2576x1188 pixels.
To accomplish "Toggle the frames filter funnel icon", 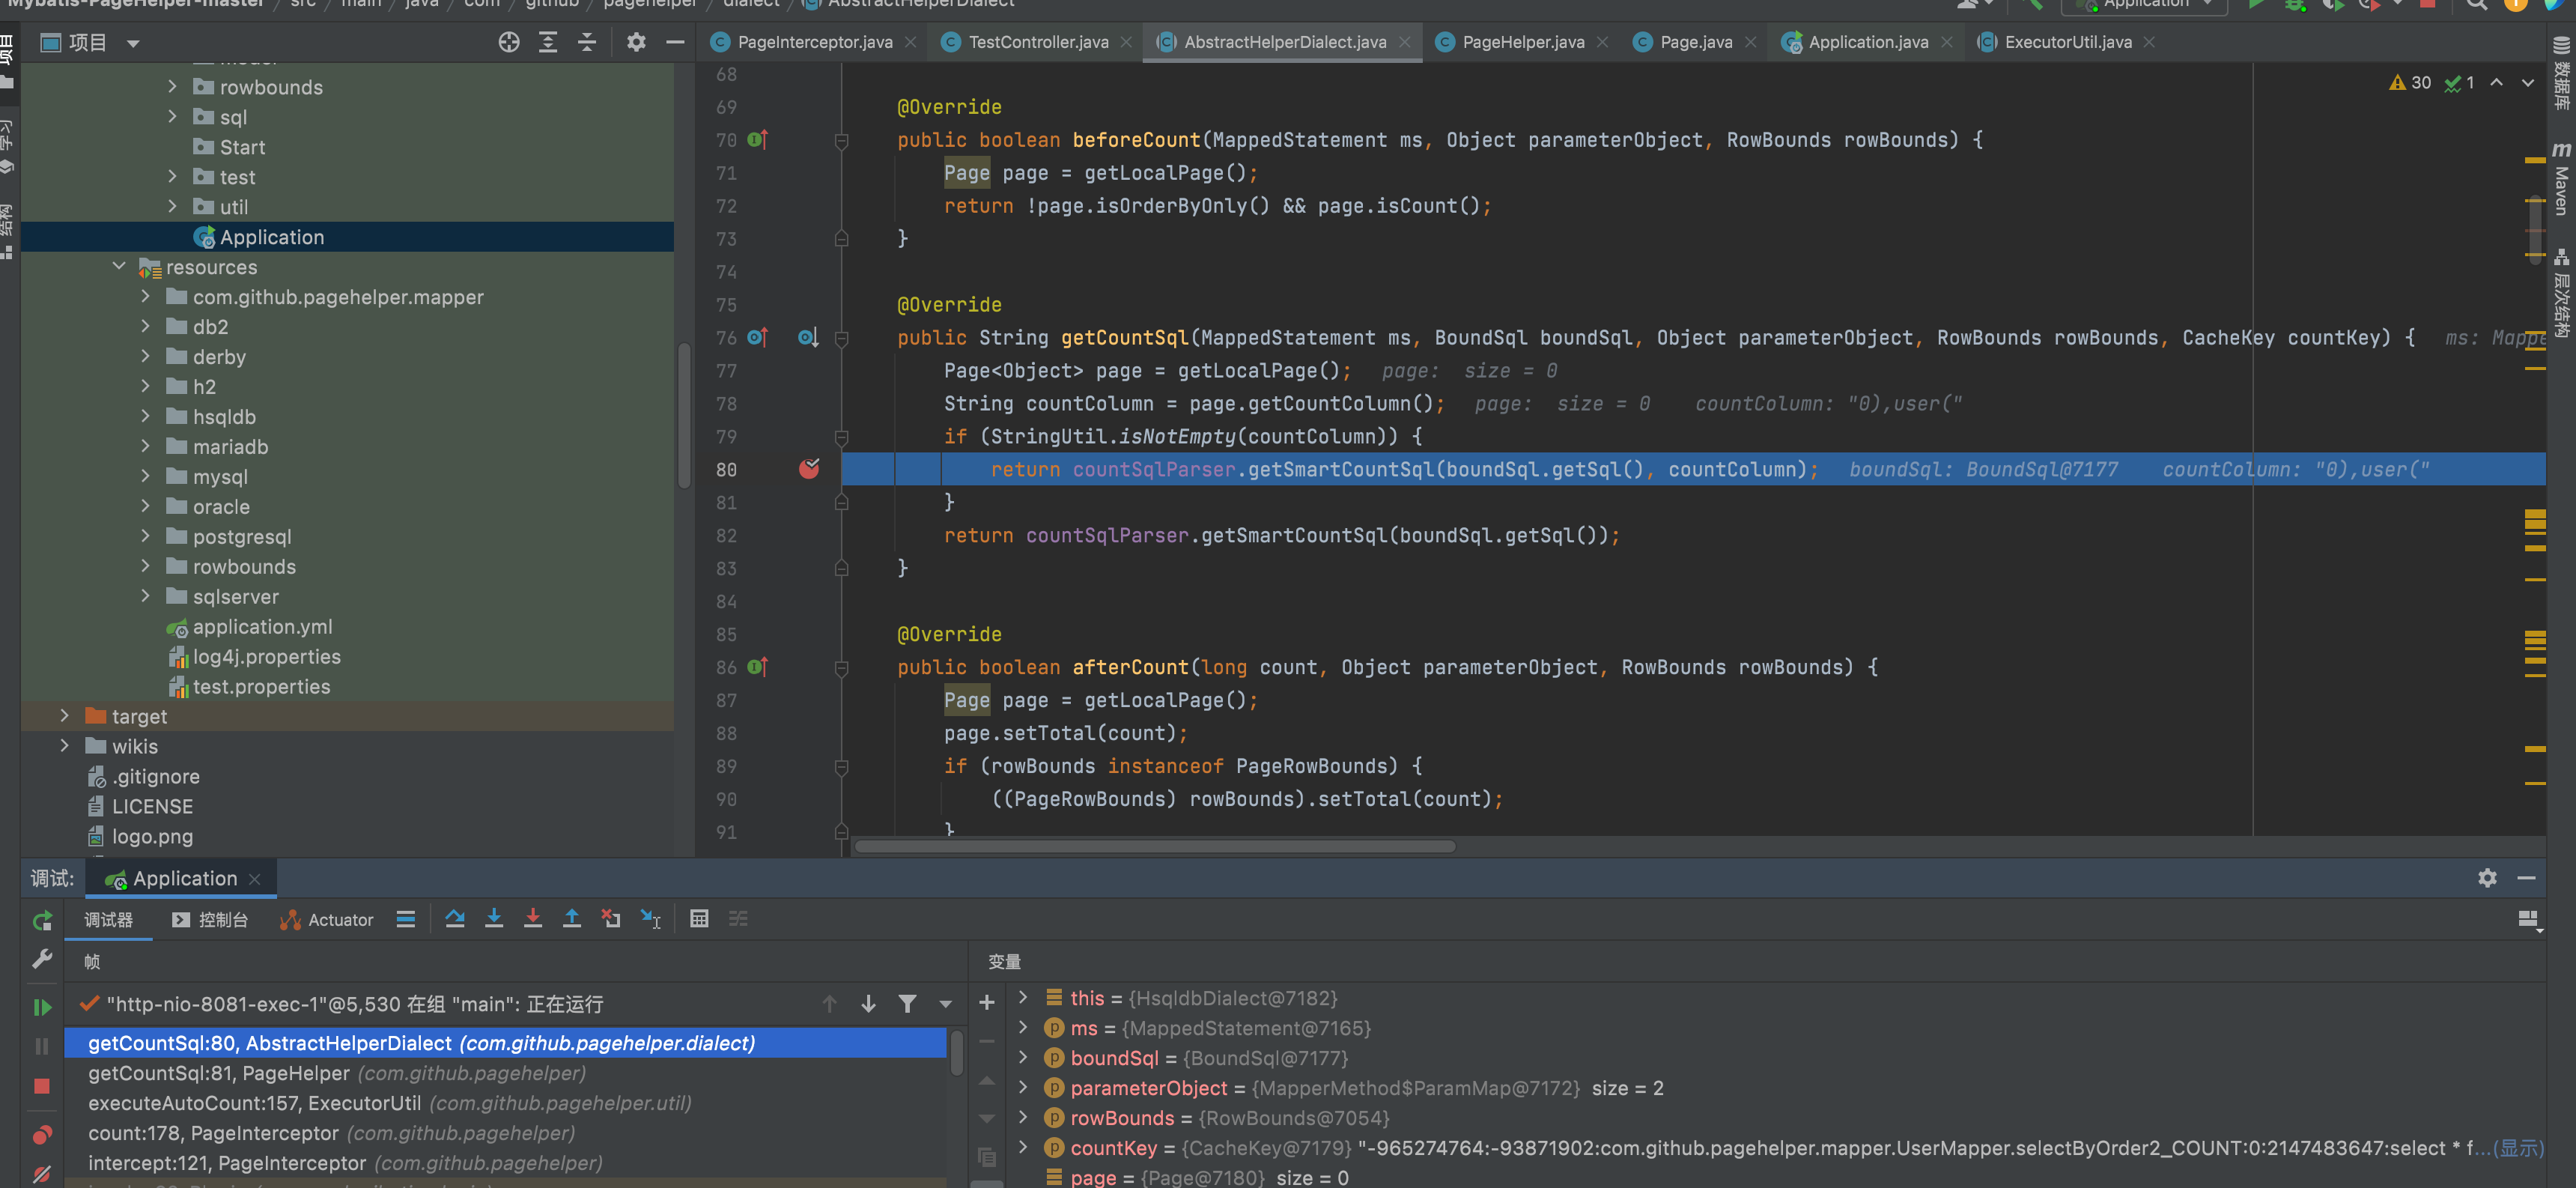I will coord(907,1004).
